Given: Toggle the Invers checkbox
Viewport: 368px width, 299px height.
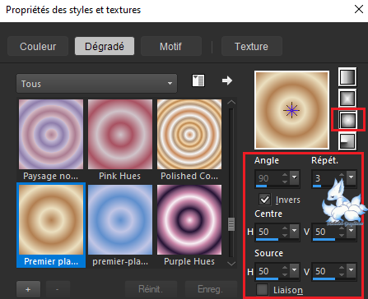Looking at the screenshot, I should pos(264,200).
